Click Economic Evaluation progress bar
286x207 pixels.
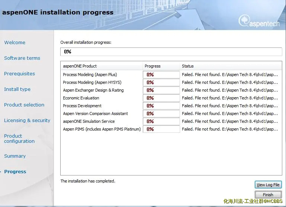pyautogui.click(x=161, y=98)
